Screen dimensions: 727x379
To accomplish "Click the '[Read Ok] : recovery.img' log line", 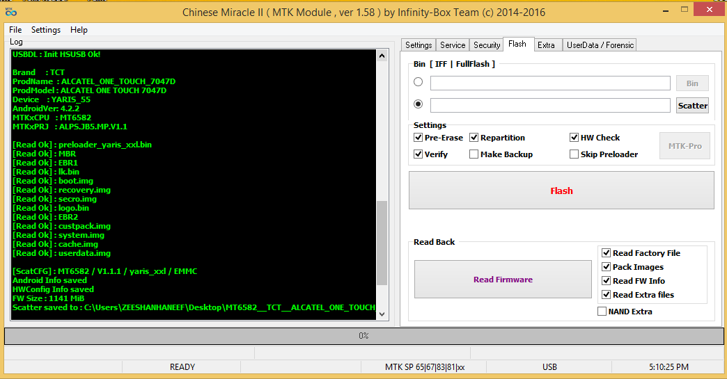I will [62, 190].
